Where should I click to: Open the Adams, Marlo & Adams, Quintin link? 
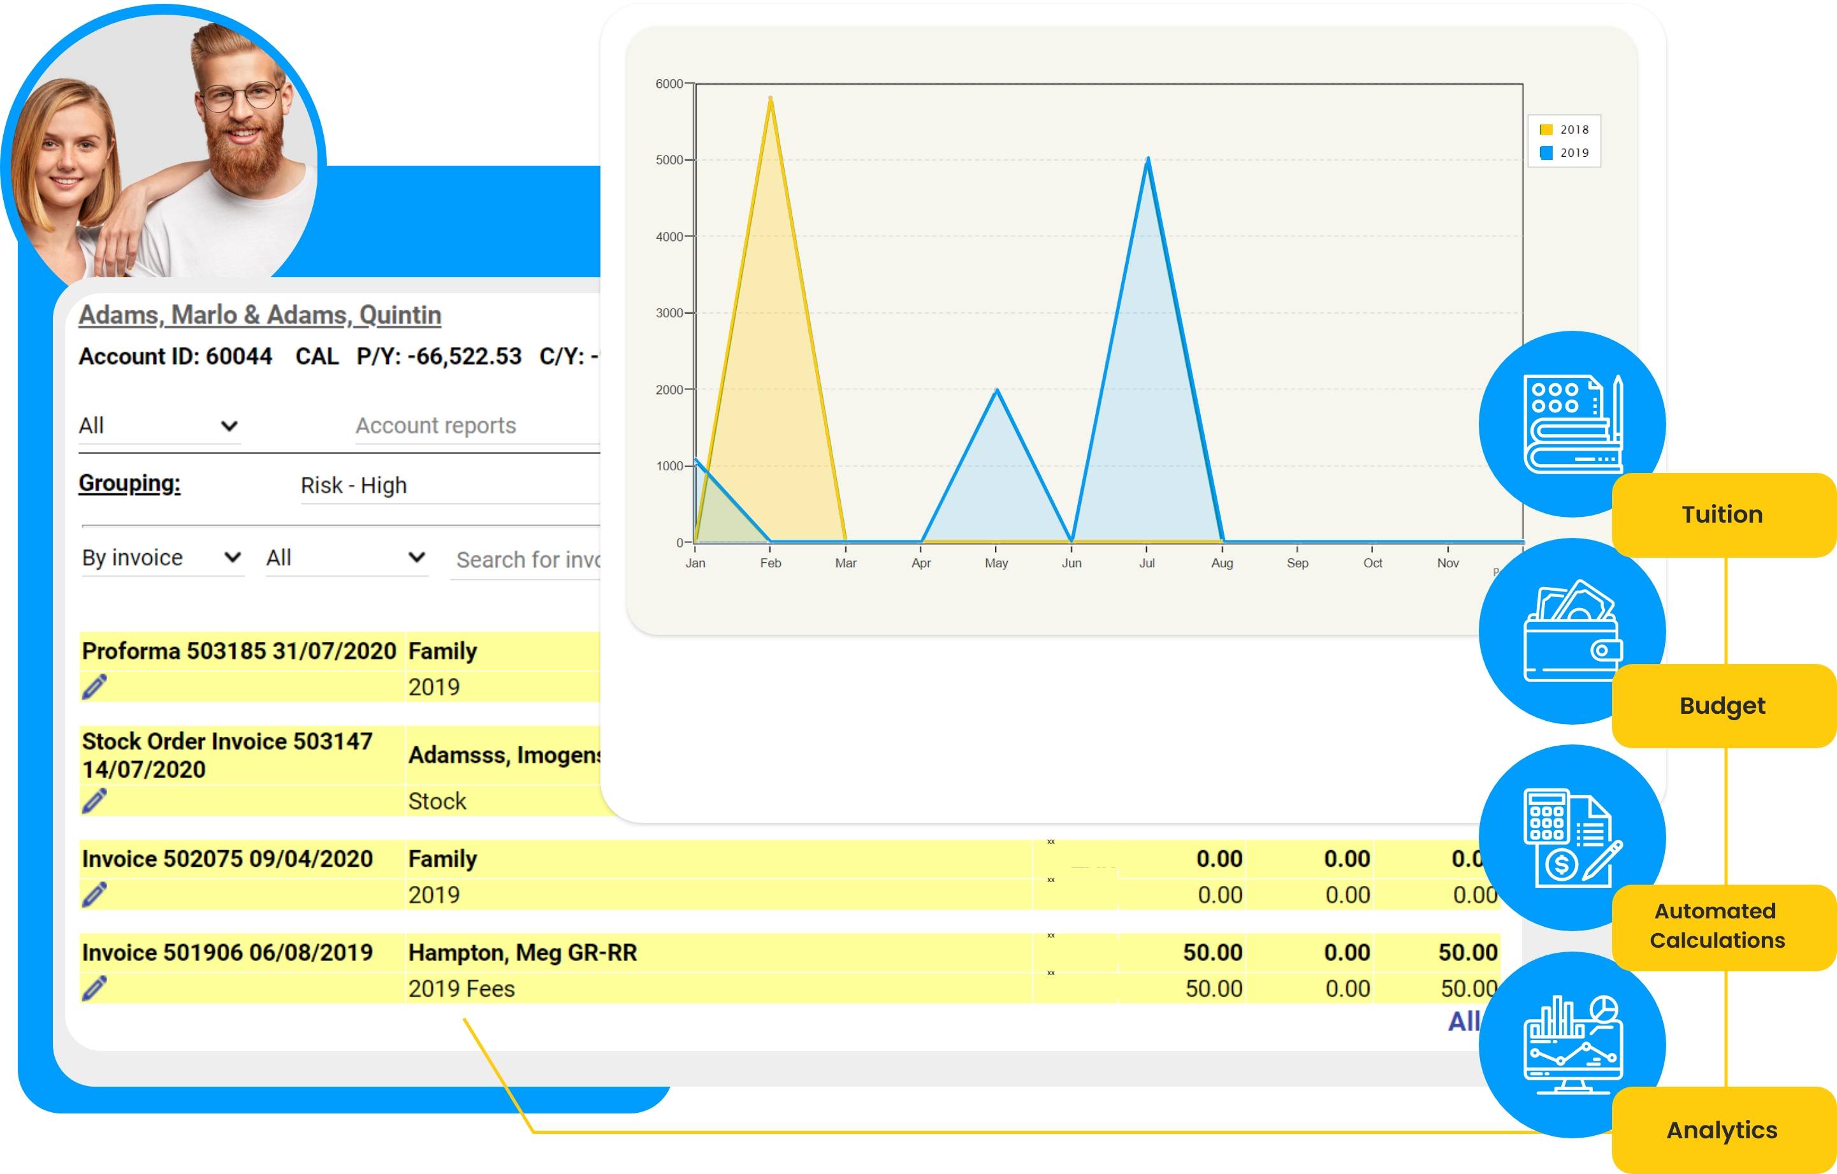[x=259, y=315]
